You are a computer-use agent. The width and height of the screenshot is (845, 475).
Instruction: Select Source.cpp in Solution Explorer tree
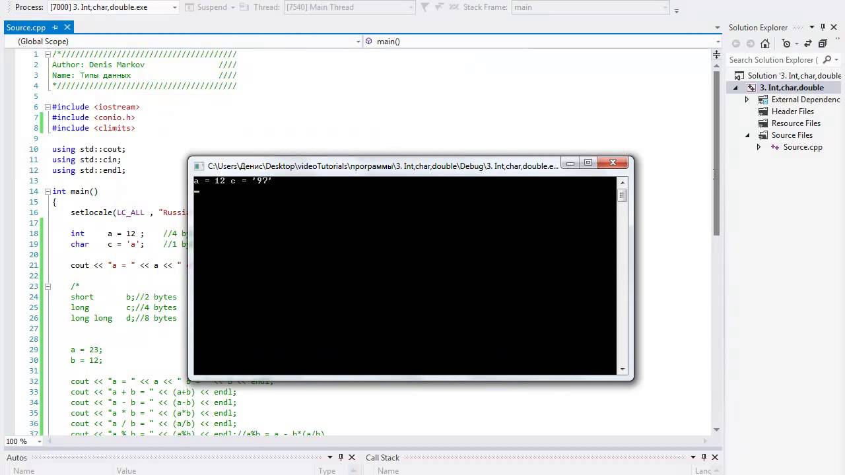click(803, 147)
